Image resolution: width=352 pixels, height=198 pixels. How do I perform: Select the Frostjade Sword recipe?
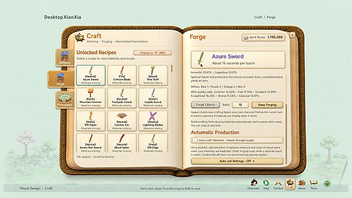tap(122, 98)
